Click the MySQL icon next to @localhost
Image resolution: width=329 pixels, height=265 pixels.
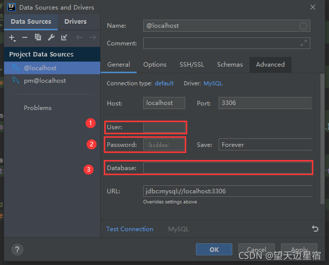(16, 68)
